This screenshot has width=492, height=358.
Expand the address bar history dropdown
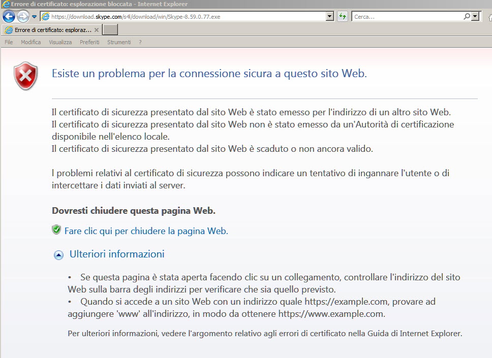click(330, 16)
